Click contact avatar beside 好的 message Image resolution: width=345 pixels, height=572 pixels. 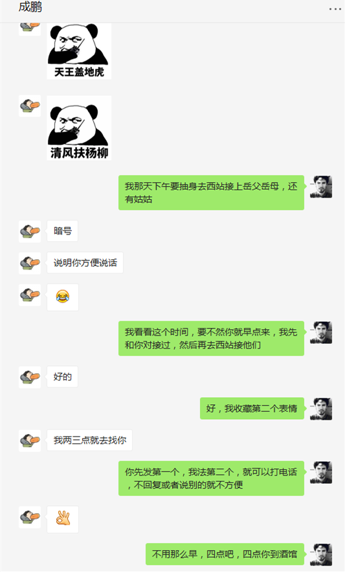pos(30,377)
